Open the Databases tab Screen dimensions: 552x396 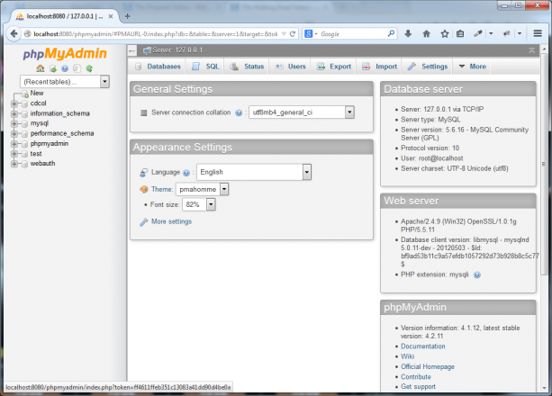point(158,67)
